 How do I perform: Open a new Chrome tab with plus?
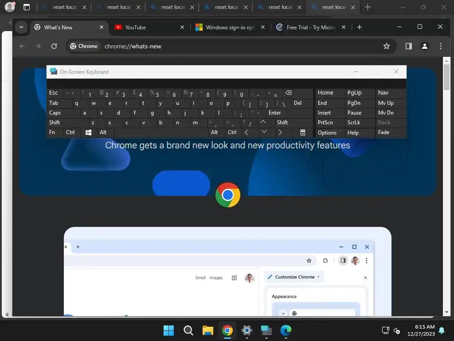point(359,27)
